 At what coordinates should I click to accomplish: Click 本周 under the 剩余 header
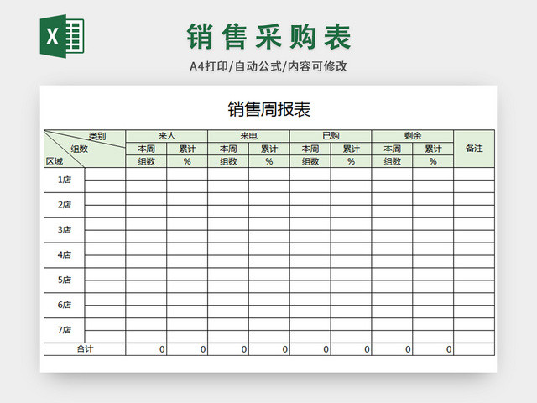pyautogui.click(x=392, y=149)
